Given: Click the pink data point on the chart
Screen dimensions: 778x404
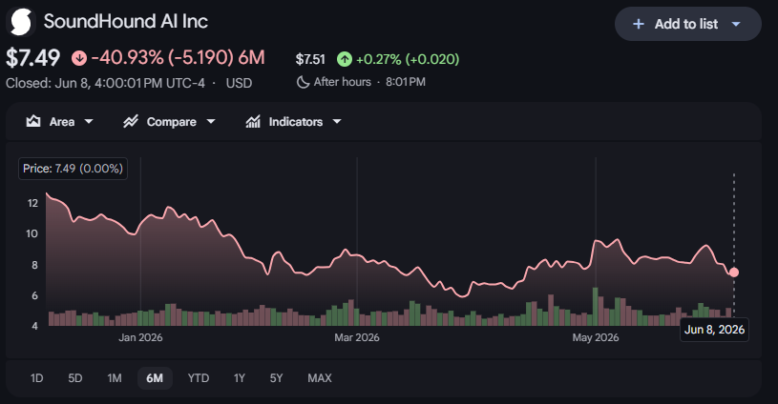Looking at the screenshot, I should [734, 273].
